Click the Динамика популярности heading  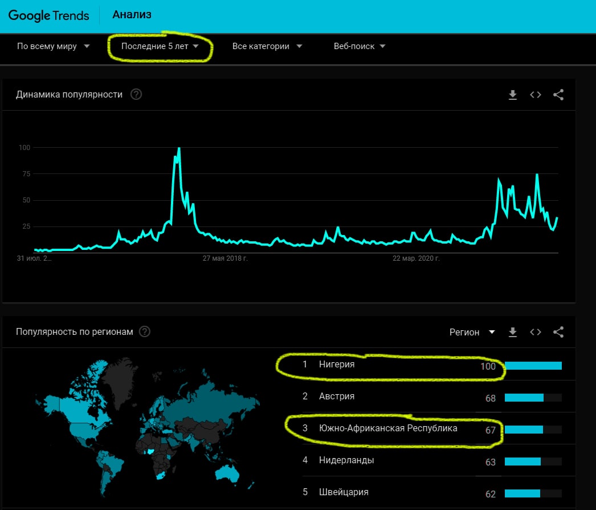(69, 94)
